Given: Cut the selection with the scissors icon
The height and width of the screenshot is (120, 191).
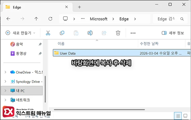Looking at the screenshot, I should (x=48, y=33).
